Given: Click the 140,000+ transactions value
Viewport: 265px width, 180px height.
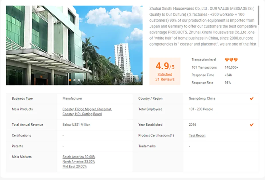Looking at the screenshot, I should click(231, 67).
